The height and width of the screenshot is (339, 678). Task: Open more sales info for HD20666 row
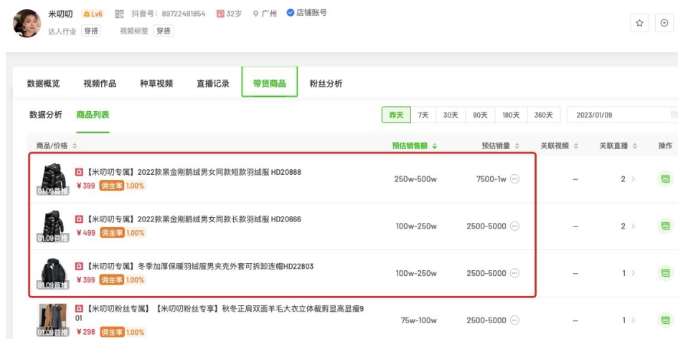(x=514, y=226)
